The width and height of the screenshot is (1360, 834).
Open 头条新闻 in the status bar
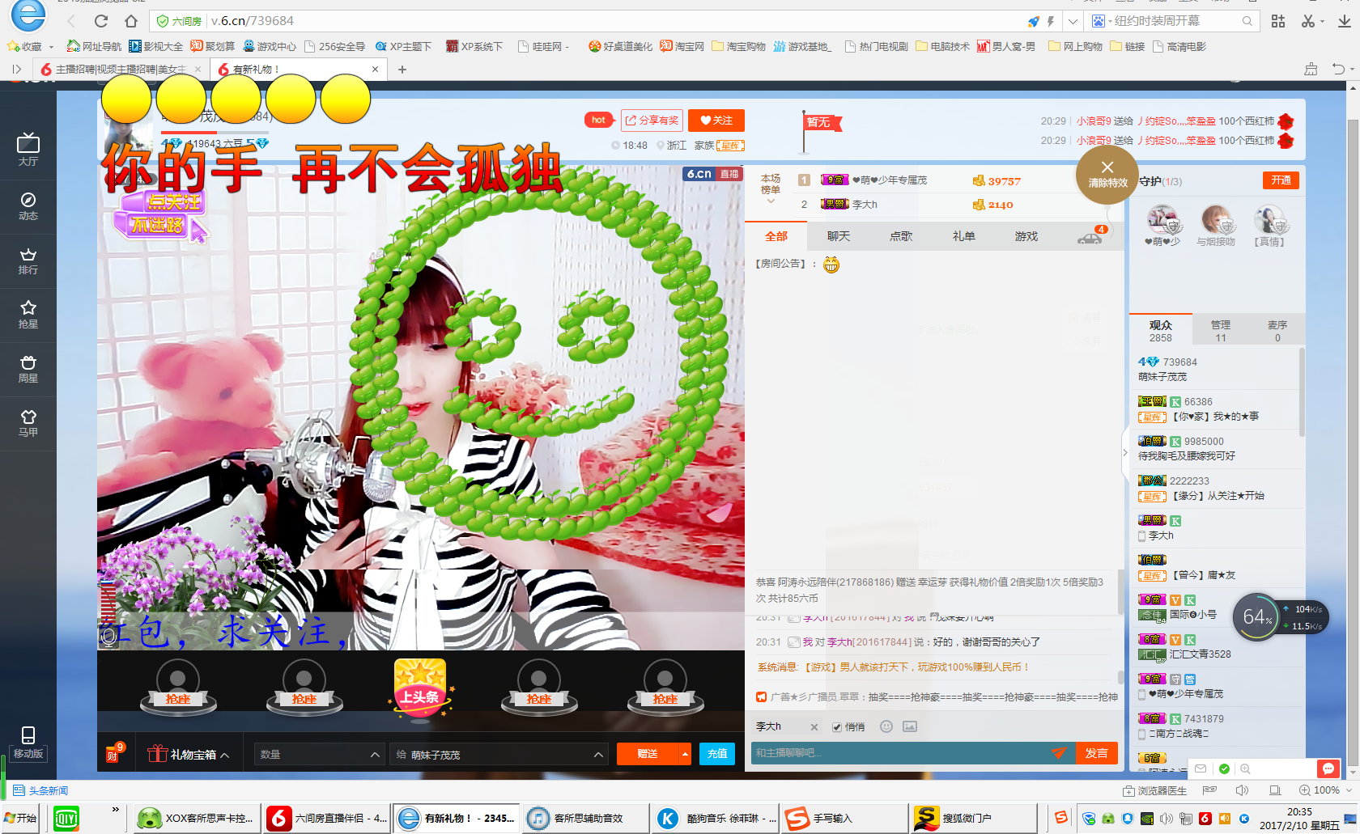(x=41, y=790)
